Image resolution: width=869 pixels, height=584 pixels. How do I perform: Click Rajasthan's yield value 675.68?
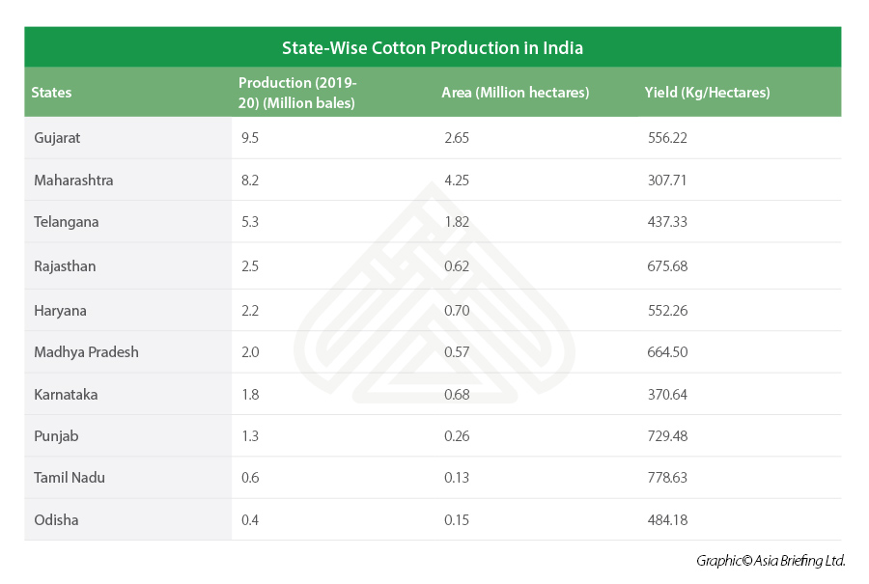point(667,266)
